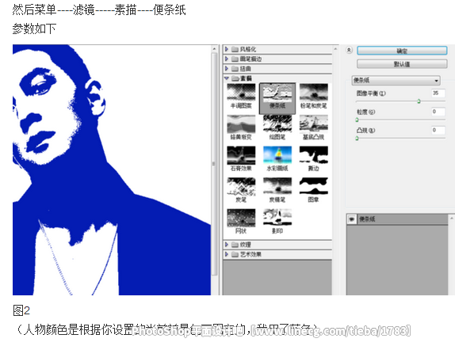
Task: Collapse filter thumbnails with double-chevron button
Action: pos(349,50)
